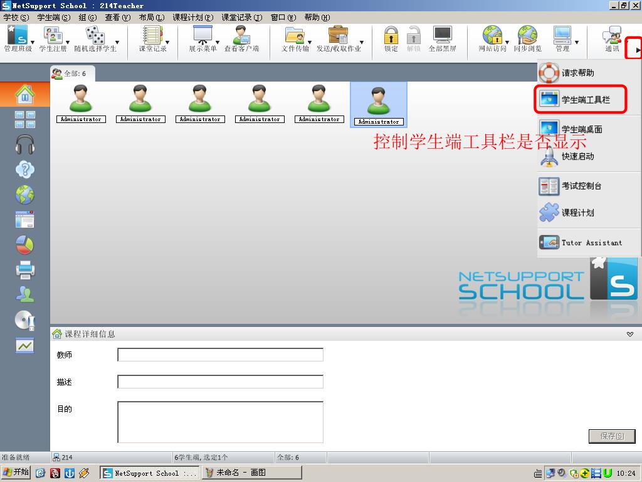Open the 布局 menu
Viewport: 642px width, 482px height.
click(x=152, y=17)
